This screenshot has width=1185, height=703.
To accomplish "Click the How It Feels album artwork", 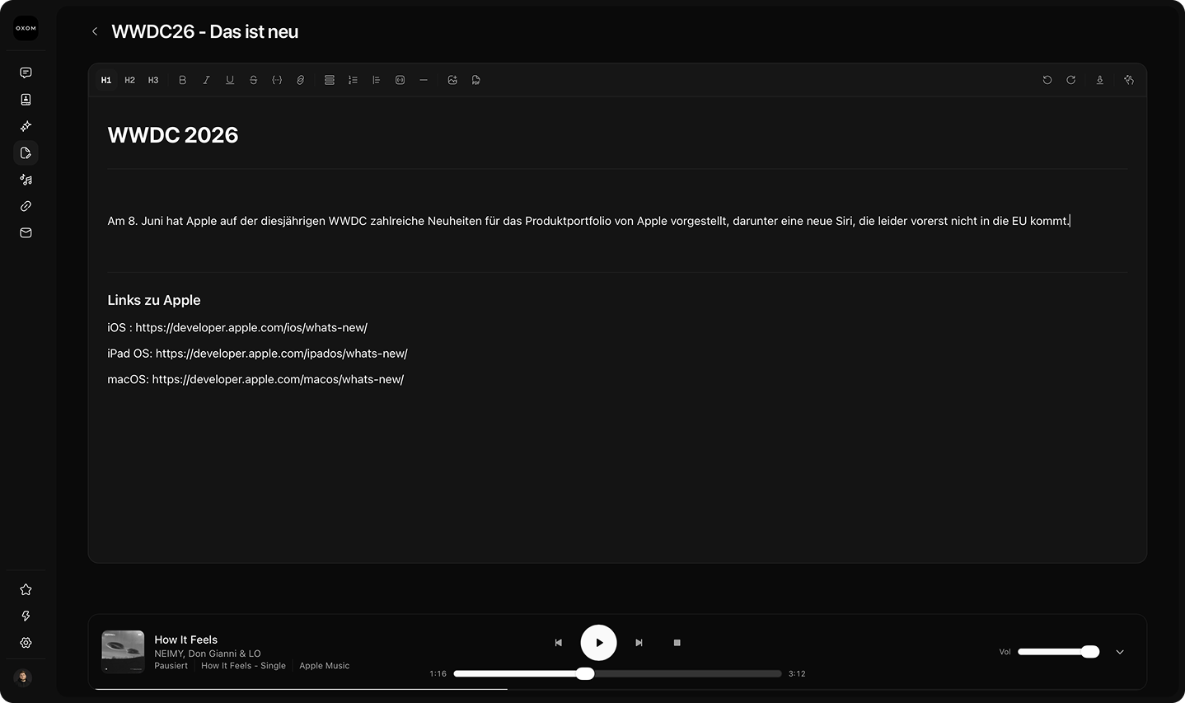I will click(x=123, y=652).
